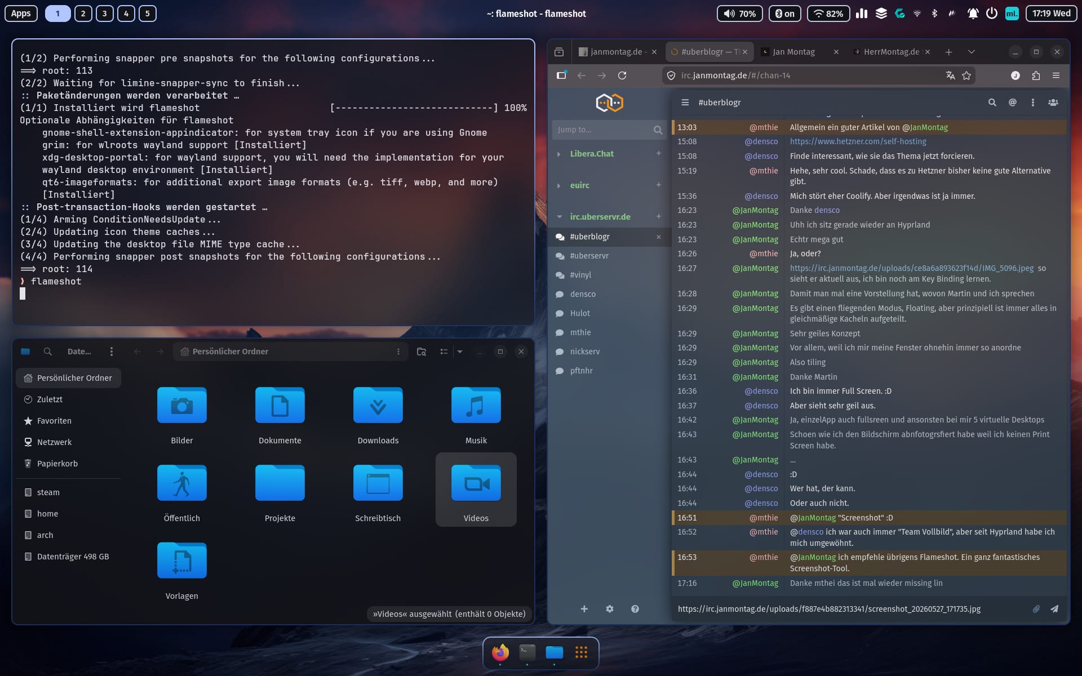Open a new browser tab

(949, 52)
